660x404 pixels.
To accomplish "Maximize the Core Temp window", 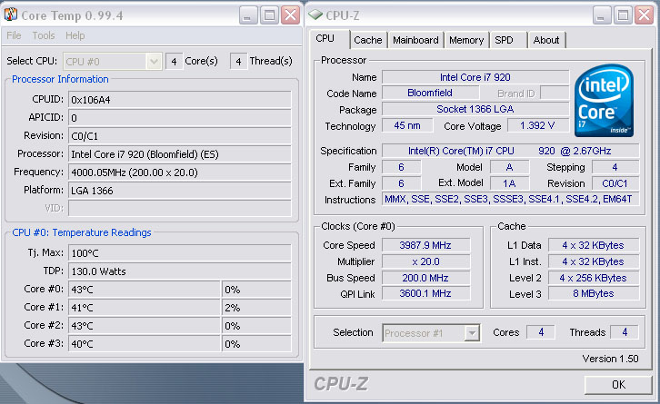I will [269, 15].
